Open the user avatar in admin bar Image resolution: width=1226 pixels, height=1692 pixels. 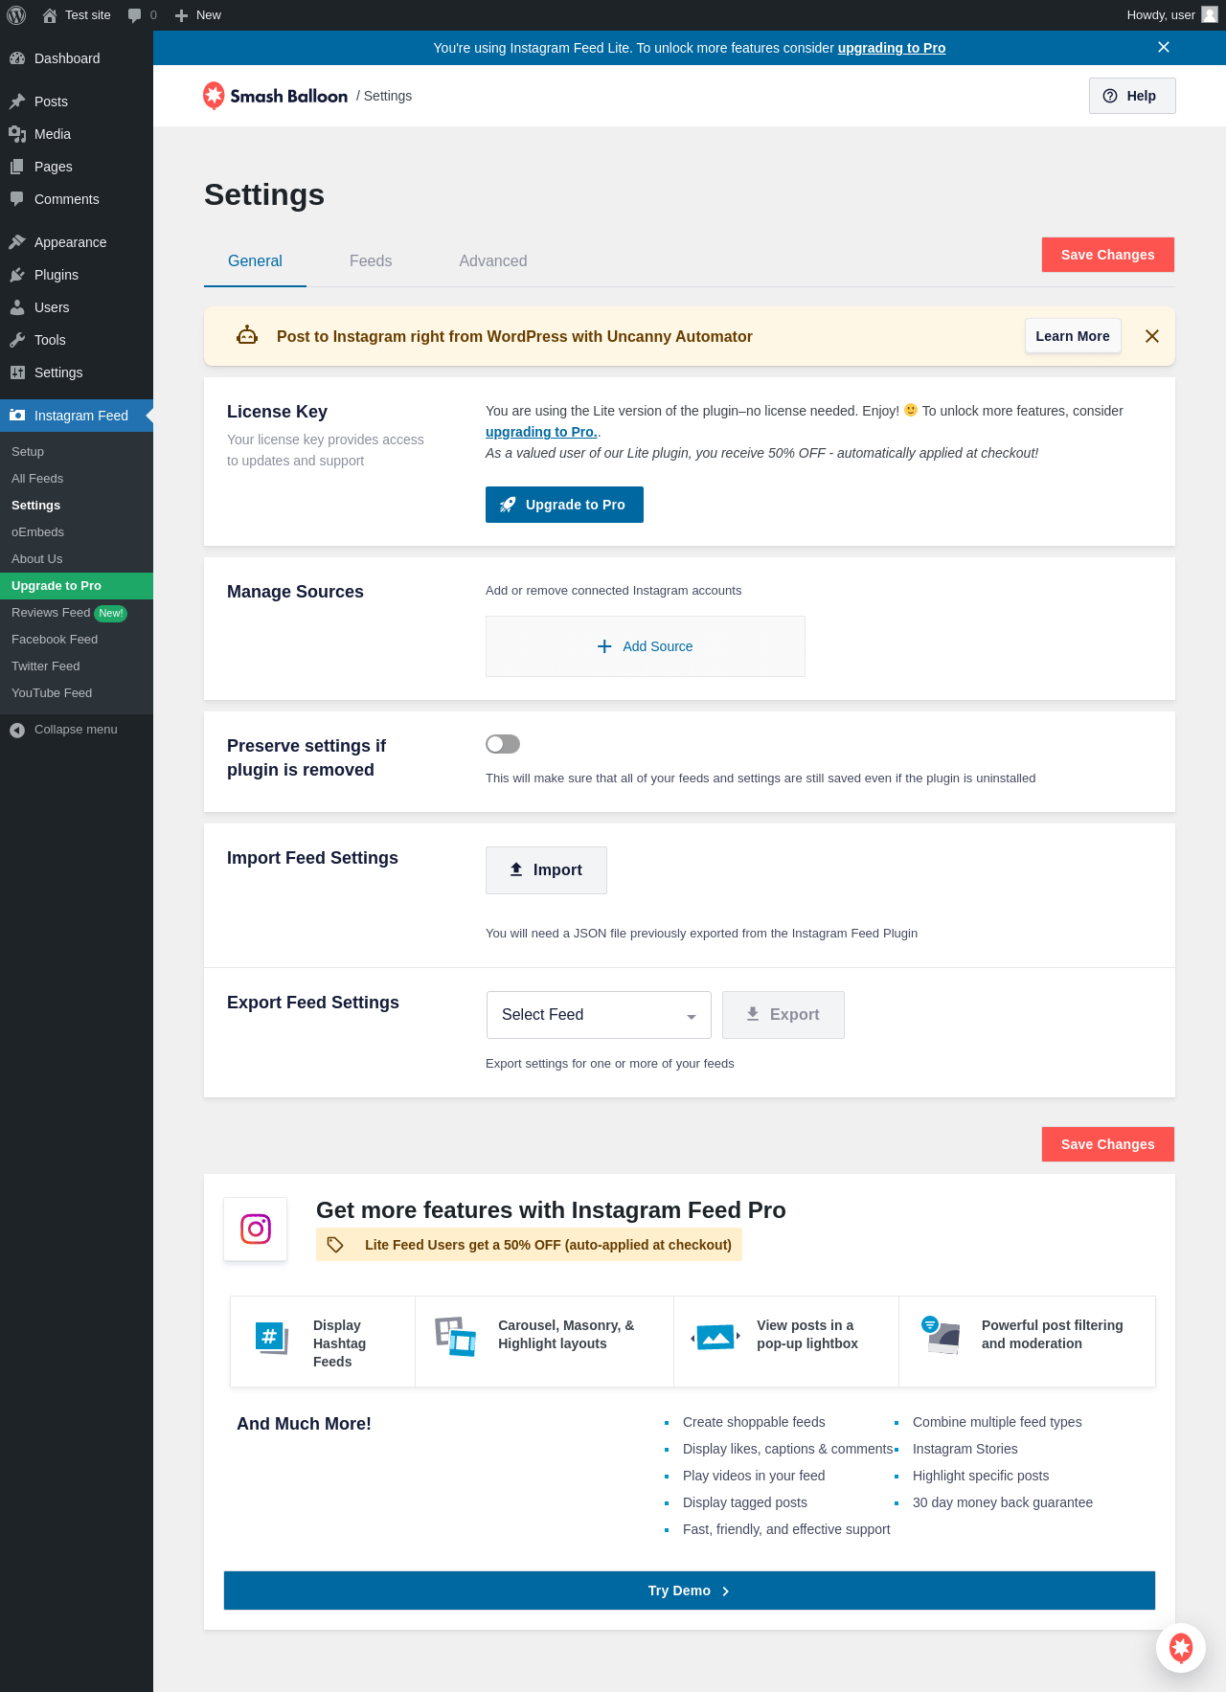[1210, 15]
